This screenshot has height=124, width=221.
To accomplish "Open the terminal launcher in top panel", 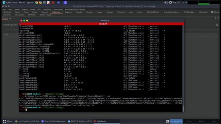I will pyautogui.click(x=45, y=2).
